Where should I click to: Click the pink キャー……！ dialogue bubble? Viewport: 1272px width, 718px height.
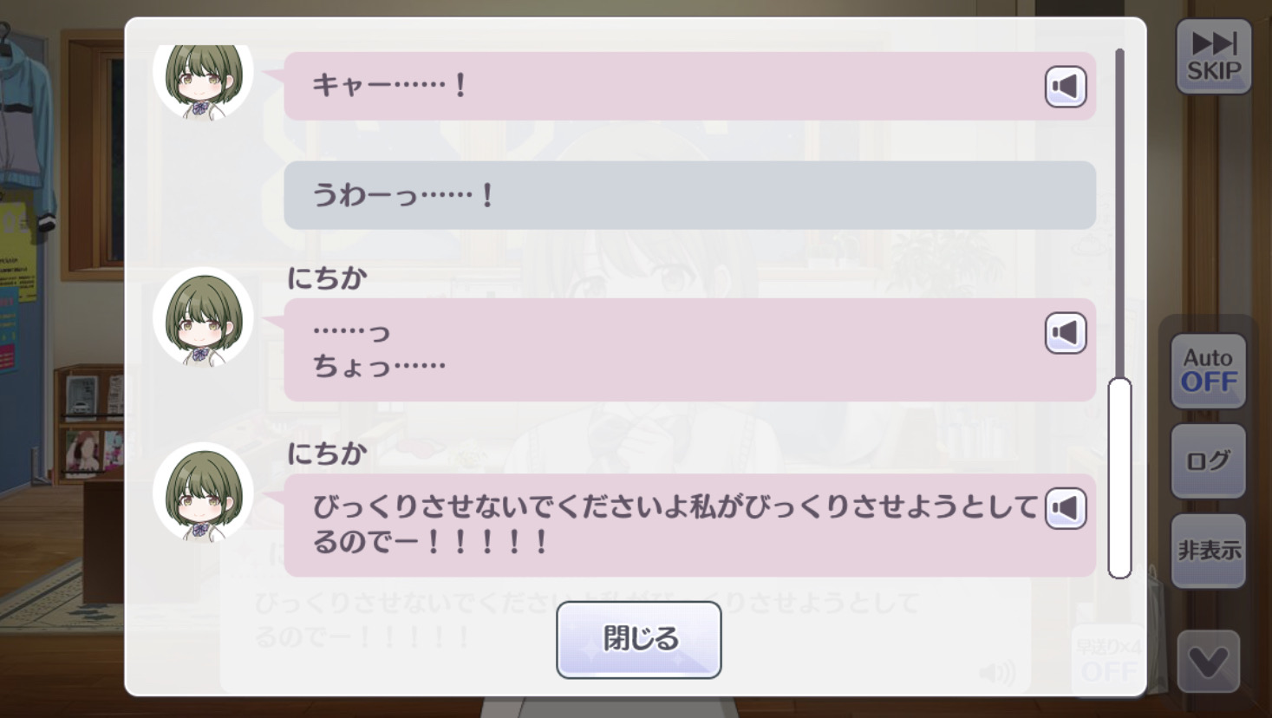click(690, 86)
